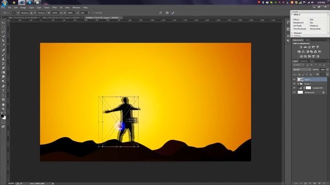Open the File menu
Image resolution: width=330 pixels, height=185 pixels.
click(10, 8)
